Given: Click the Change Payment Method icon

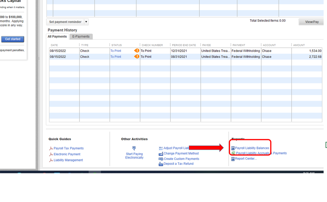Looking at the screenshot, I should (x=161, y=154).
